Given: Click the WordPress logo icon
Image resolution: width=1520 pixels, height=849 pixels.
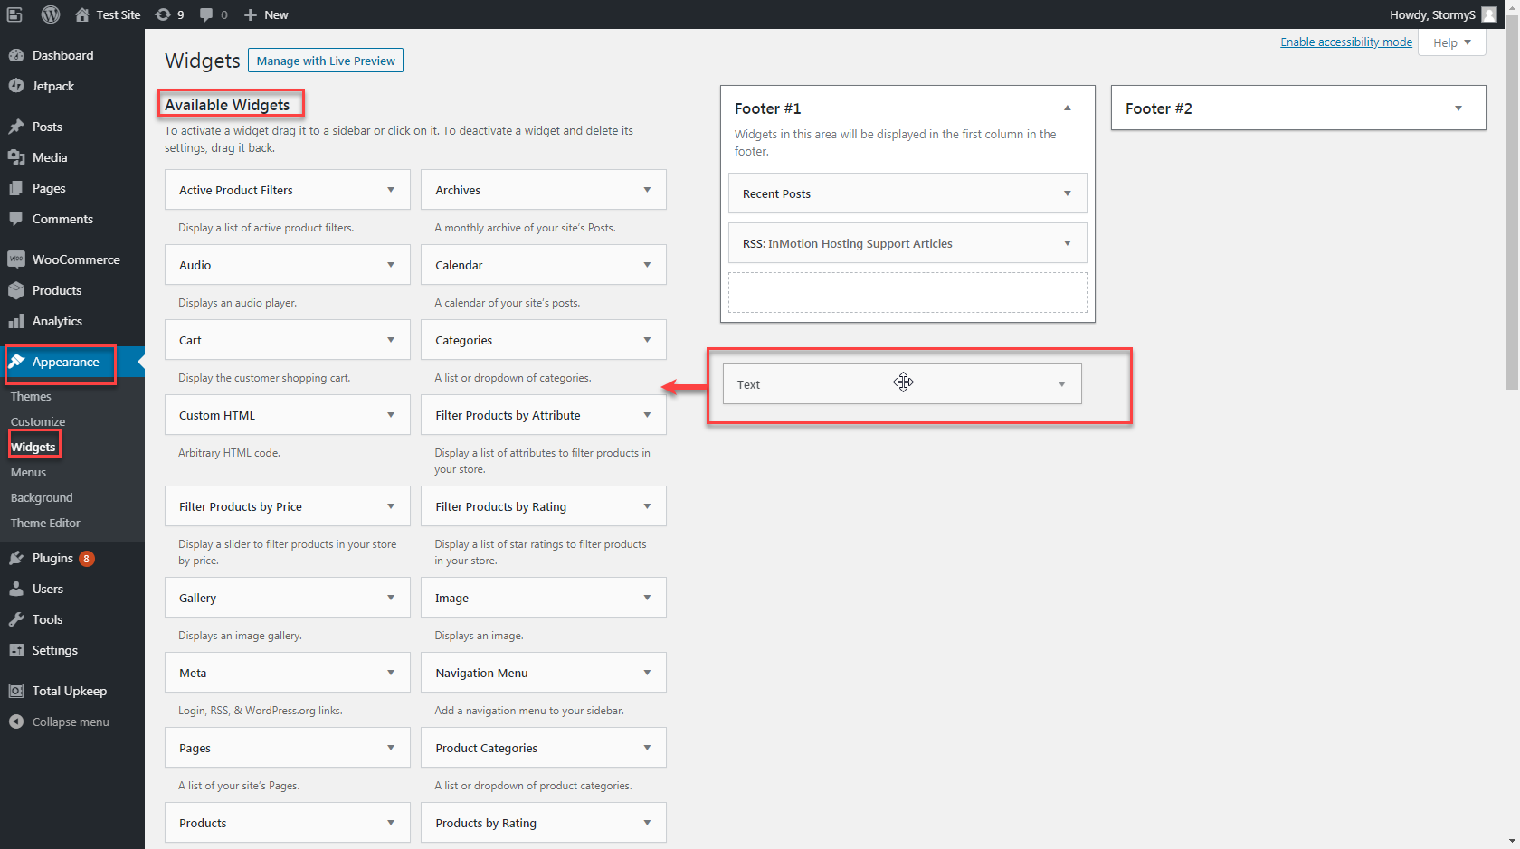Looking at the screenshot, I should 51,14.
